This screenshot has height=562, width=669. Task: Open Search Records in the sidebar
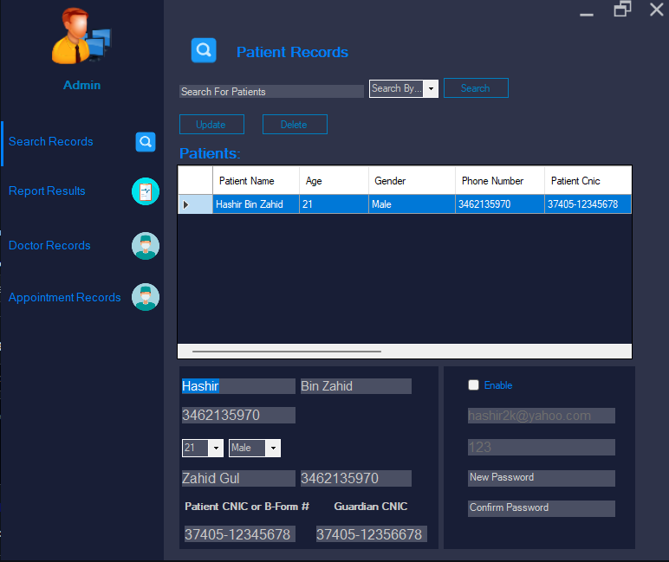[x=51, y=141]
